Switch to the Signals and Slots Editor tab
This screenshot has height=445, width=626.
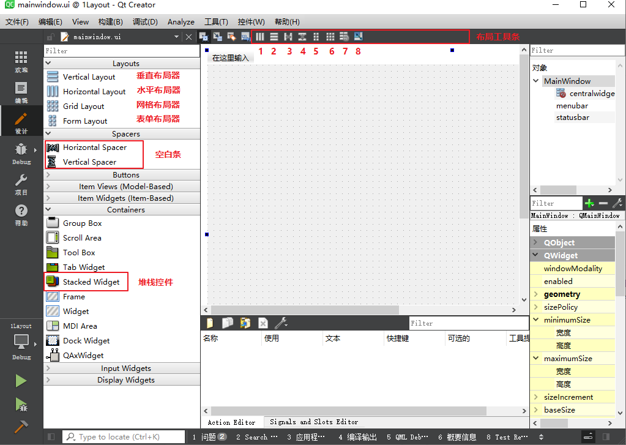314,422
